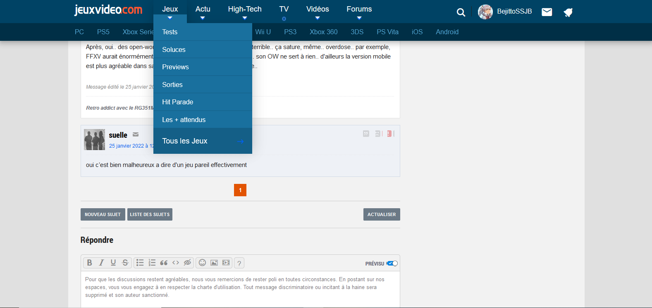Open the BejittoSSJB profile avatar
This screenshot has width=652, height=308.
click(x=485, y=12)
